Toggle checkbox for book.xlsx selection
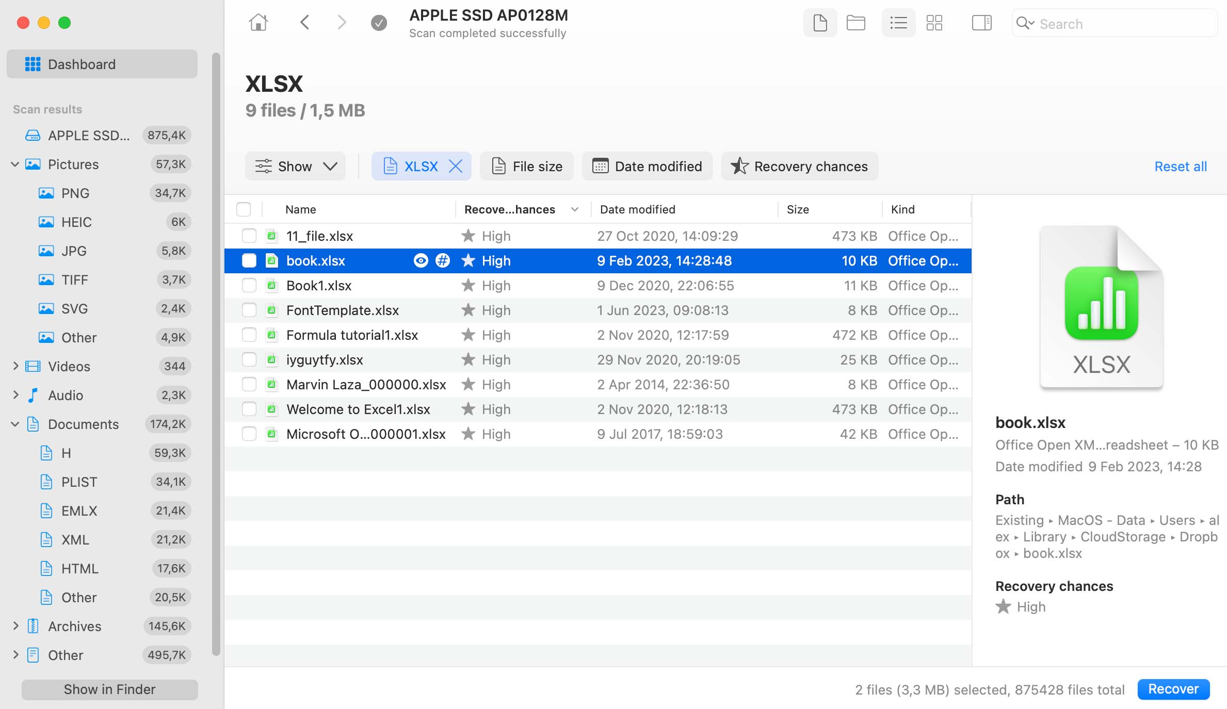Screen dimensions: 1227x709 coord(248,261)
